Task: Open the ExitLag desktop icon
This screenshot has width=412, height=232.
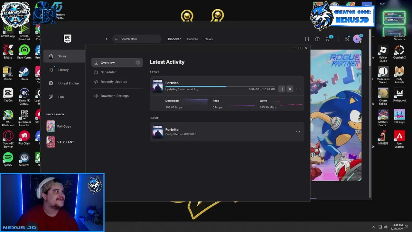Action: click(x=8, y=52)
